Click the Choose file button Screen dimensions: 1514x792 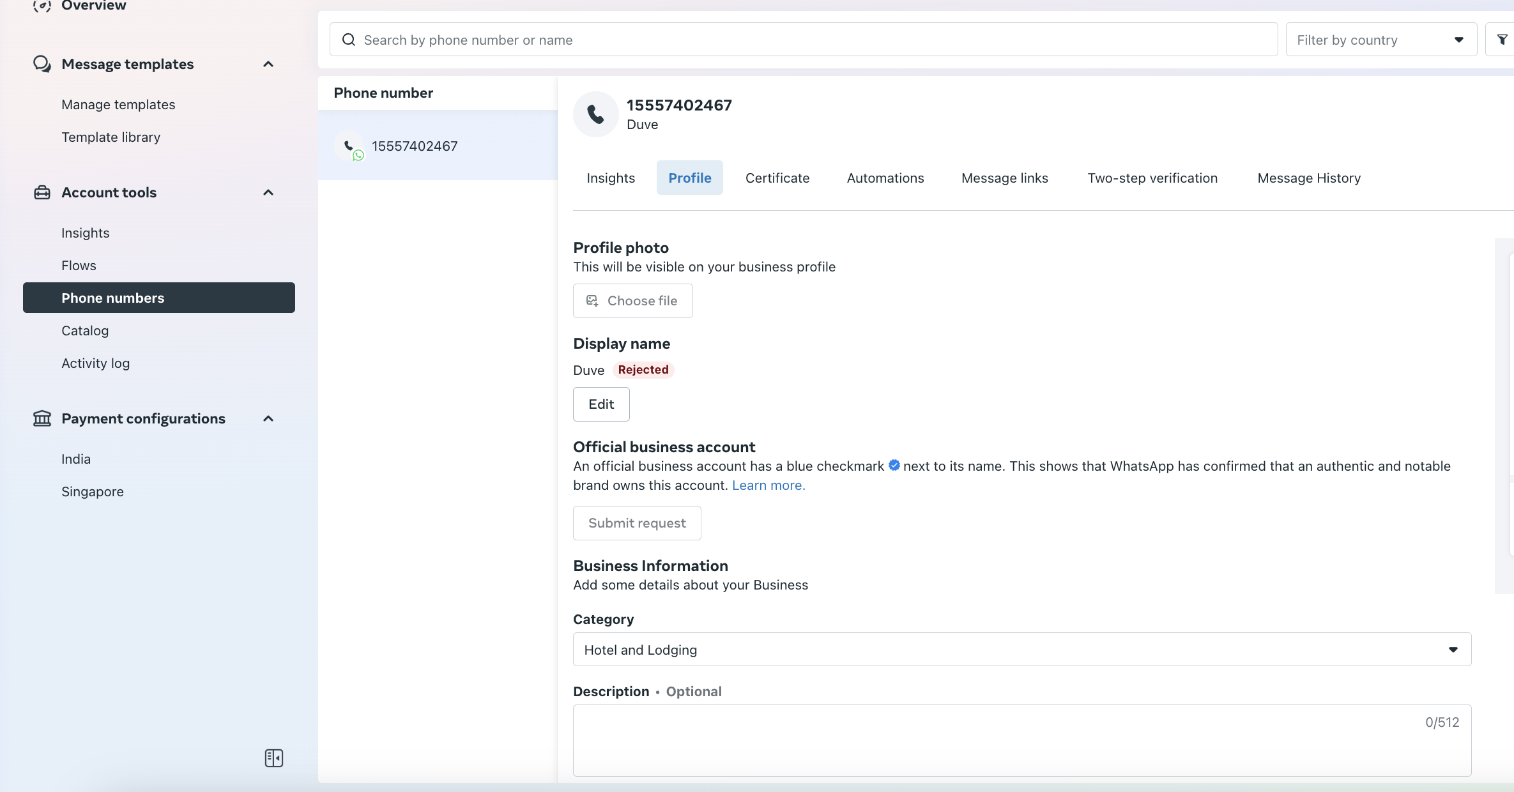coord(633,301)
